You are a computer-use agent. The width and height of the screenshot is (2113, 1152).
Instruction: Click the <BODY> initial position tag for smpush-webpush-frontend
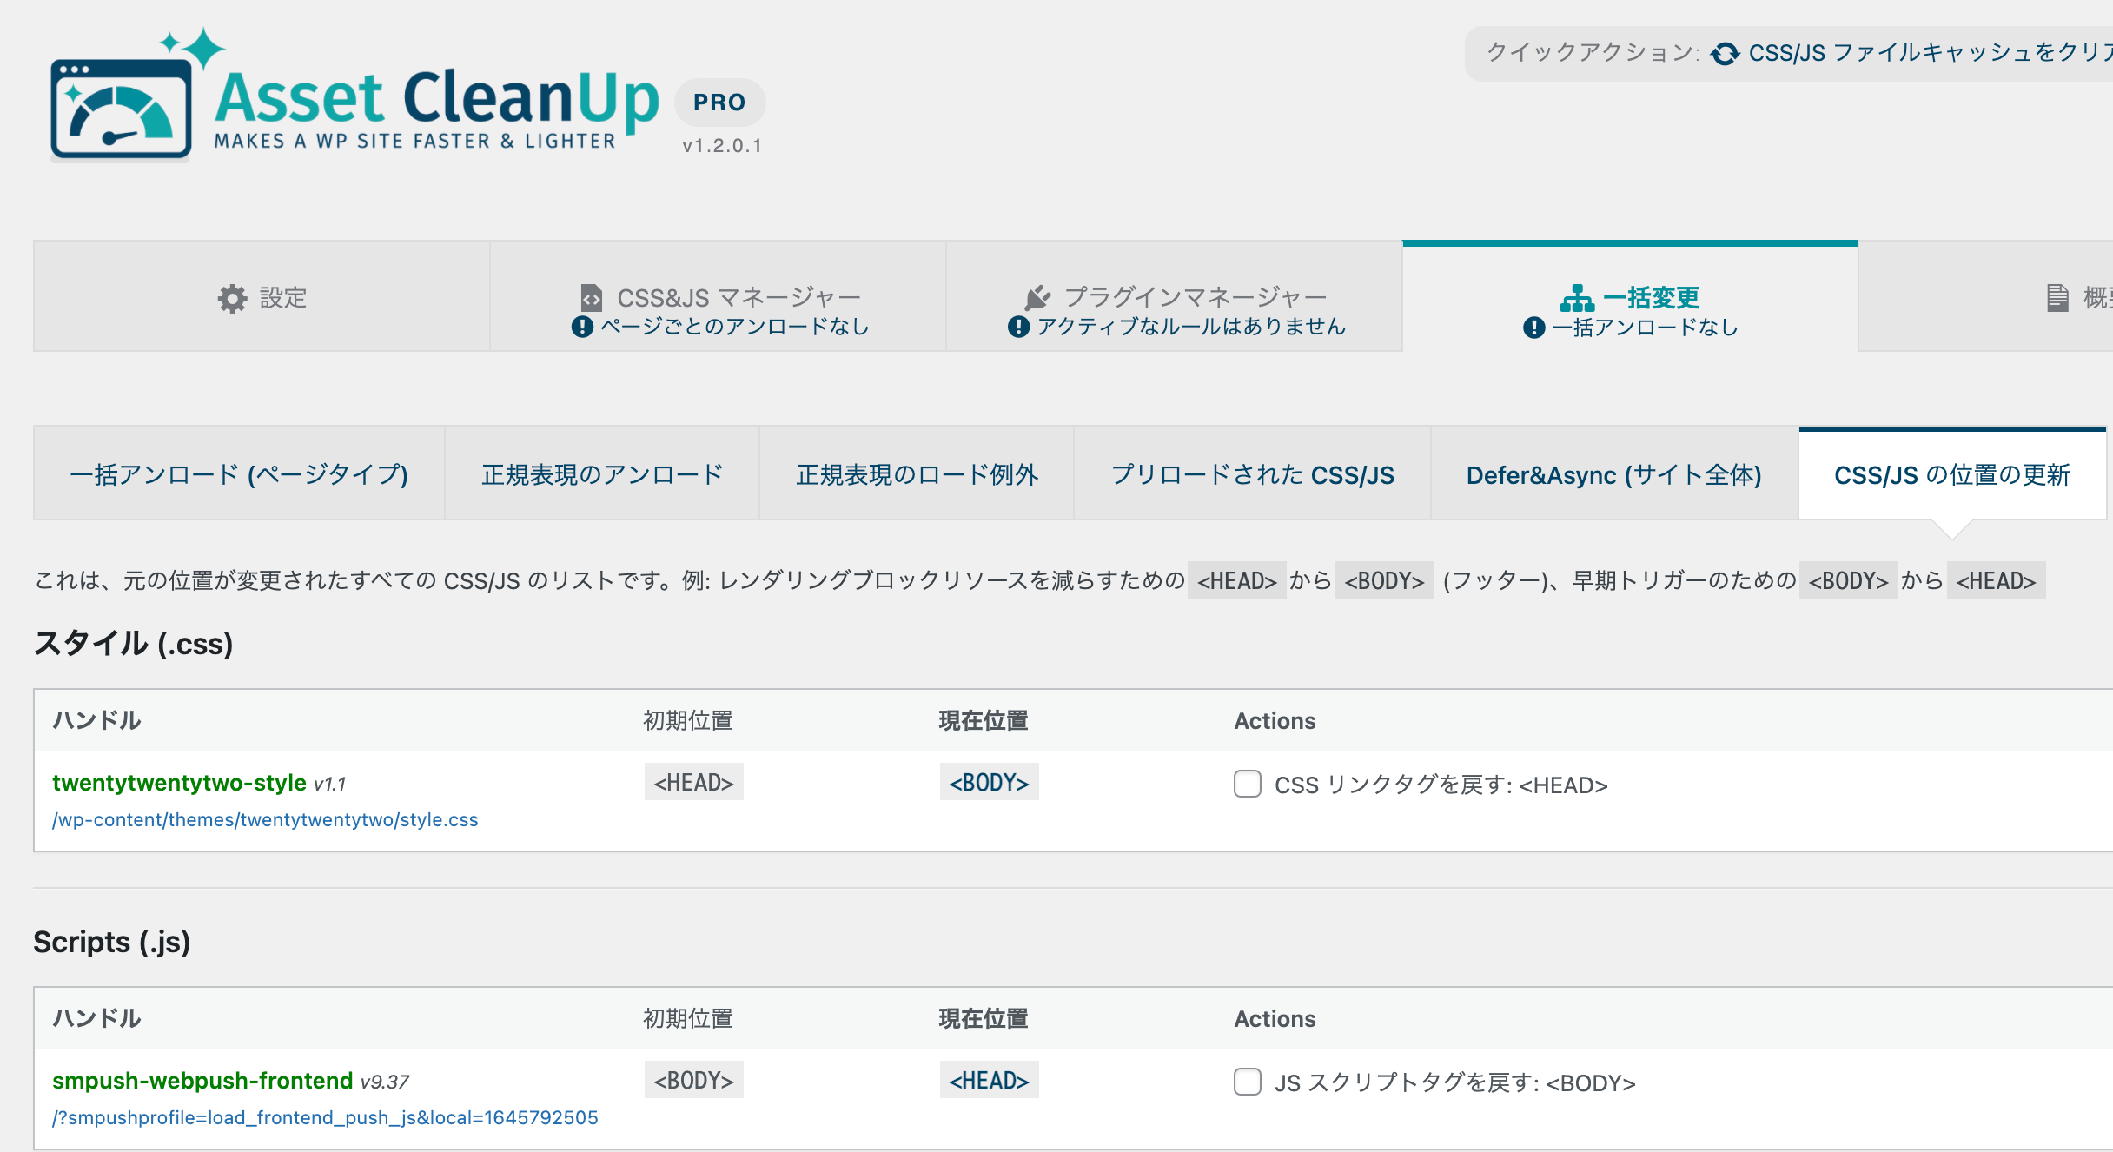pyautogui.click(x=694, y=1080)
